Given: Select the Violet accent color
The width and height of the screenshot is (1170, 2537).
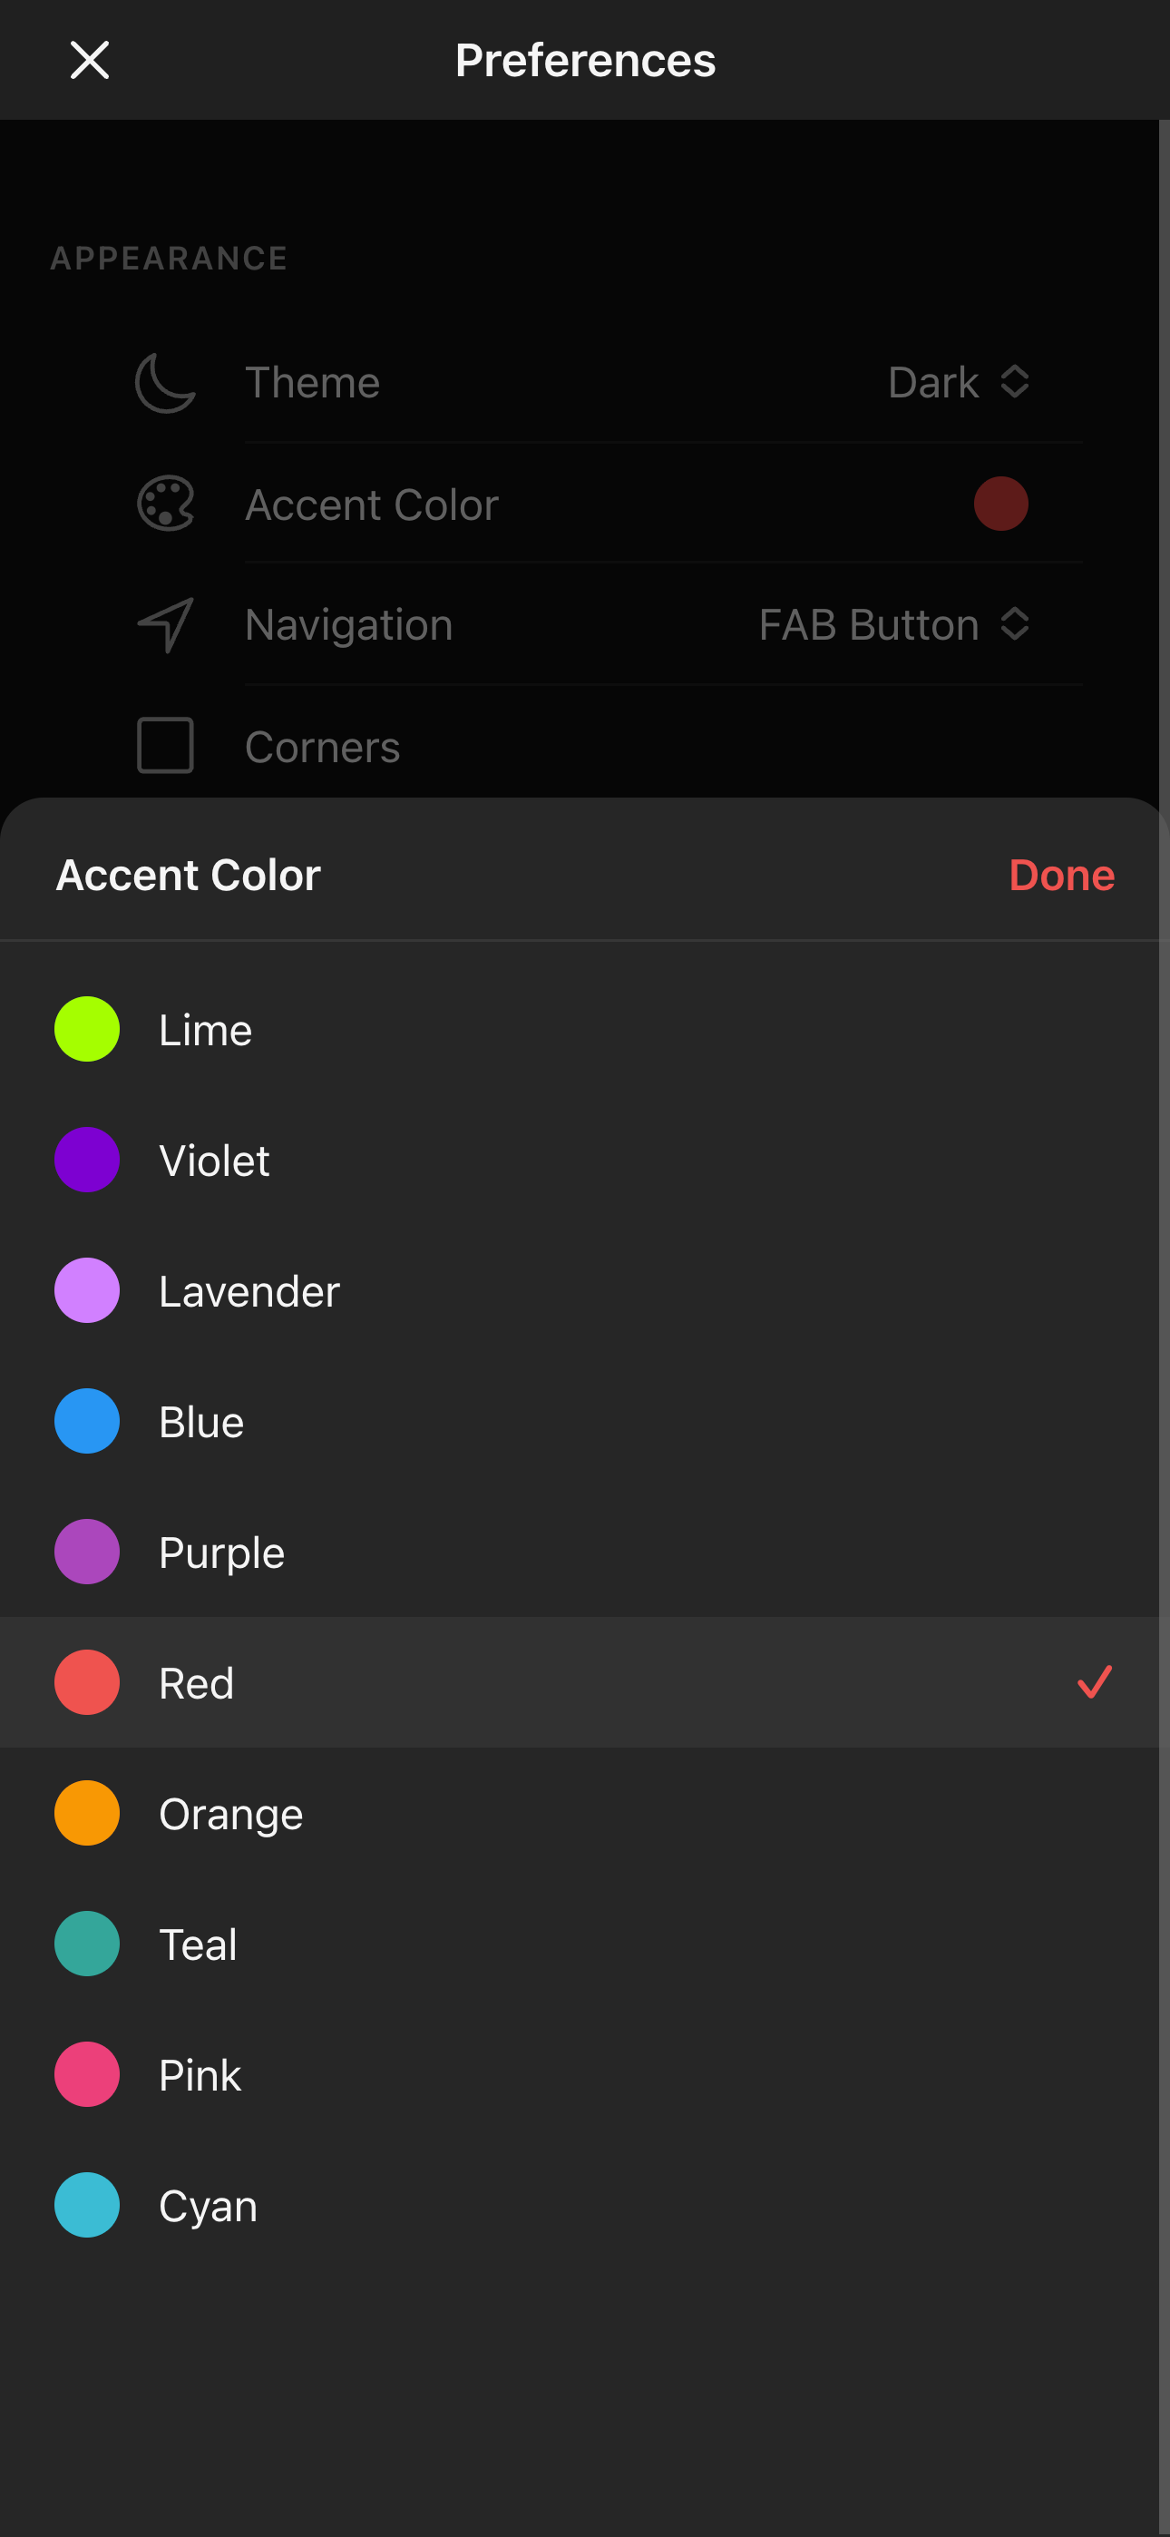Looking at the screenshot, I should (579, 1161).
